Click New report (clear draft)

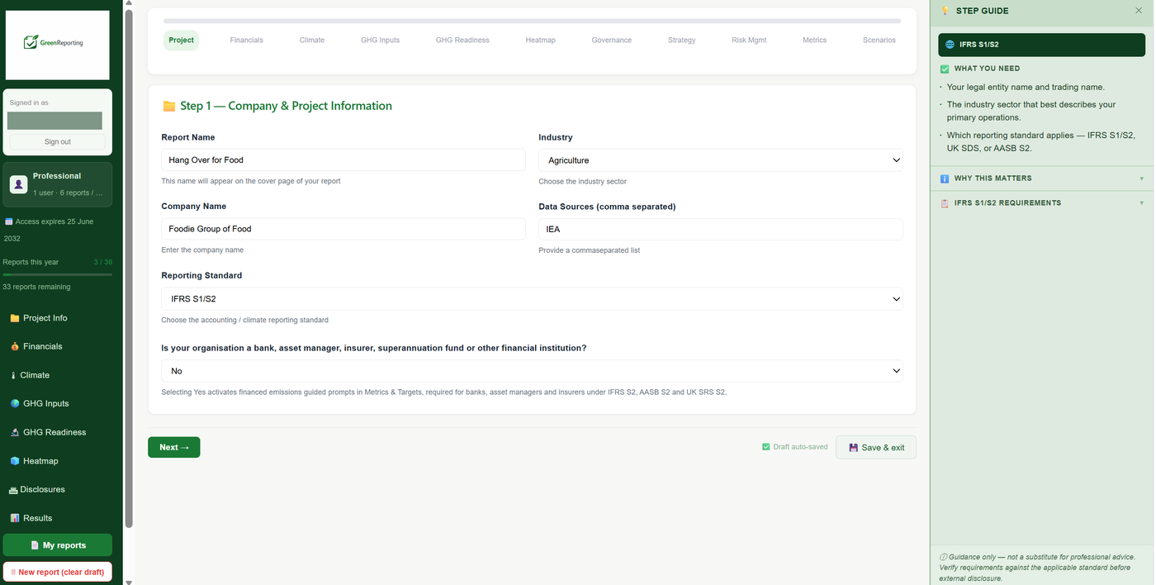click(58, 572)
